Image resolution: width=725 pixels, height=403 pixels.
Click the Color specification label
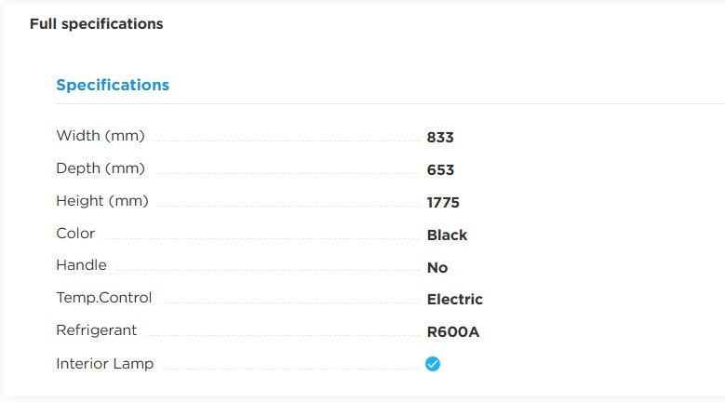pos(75,233)
